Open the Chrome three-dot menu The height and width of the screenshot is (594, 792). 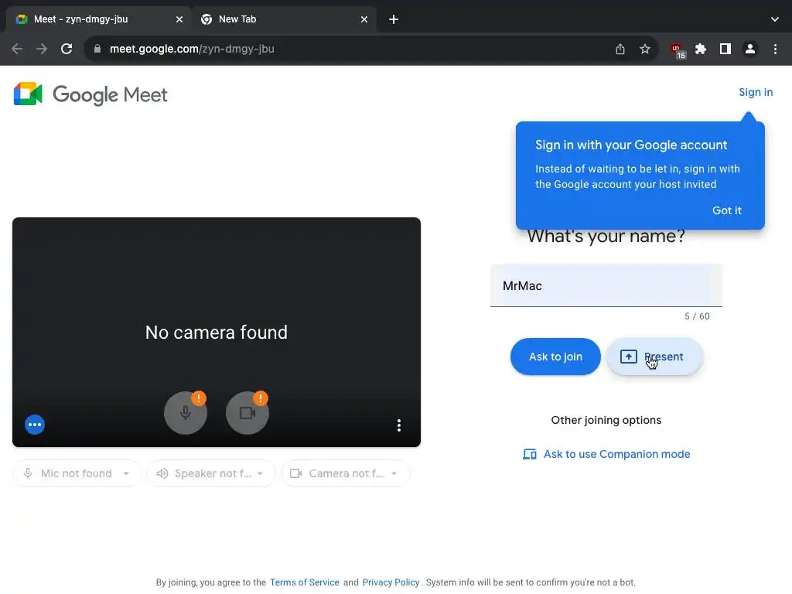tap(775, 49)
